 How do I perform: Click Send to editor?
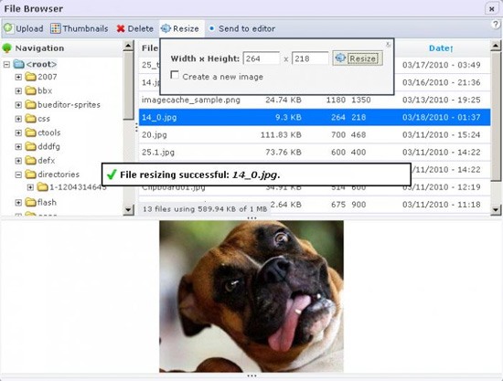(242, 28)
